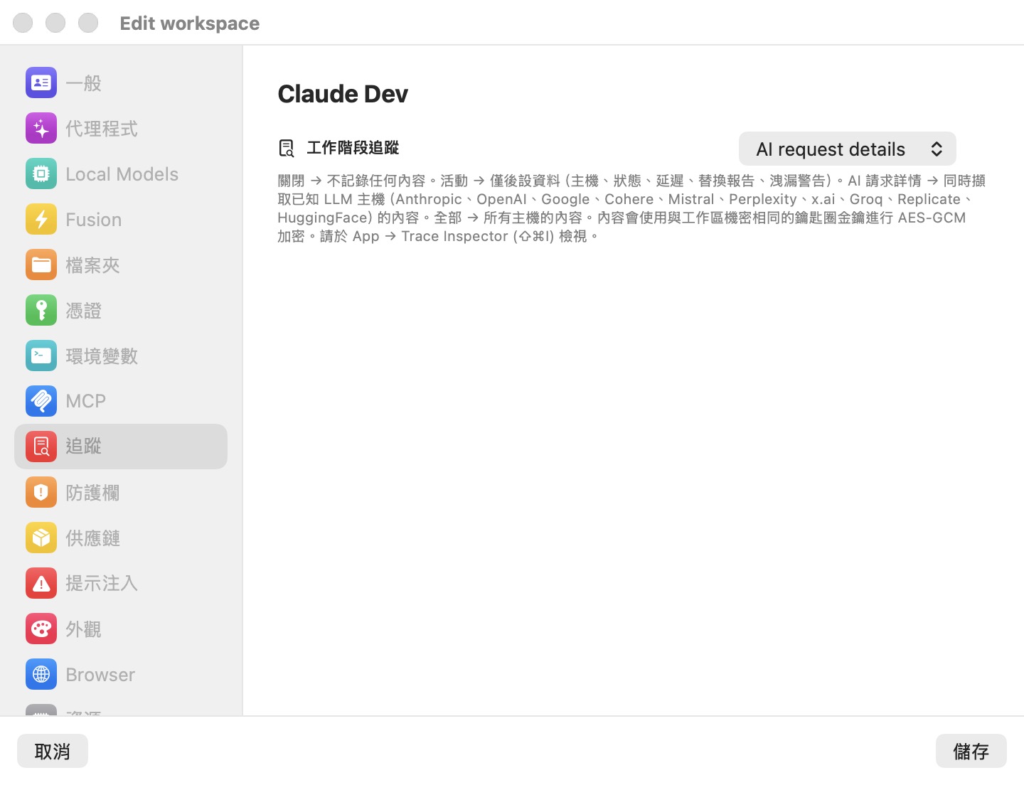Click the 追蹤 red document-search icon
The image size is (1024, 785).
(41, 447)
